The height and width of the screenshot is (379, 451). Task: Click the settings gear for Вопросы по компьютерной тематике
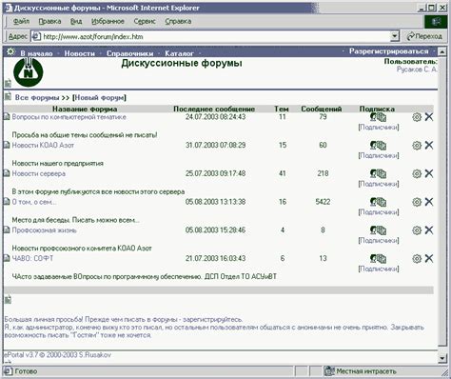coord(417,117)
